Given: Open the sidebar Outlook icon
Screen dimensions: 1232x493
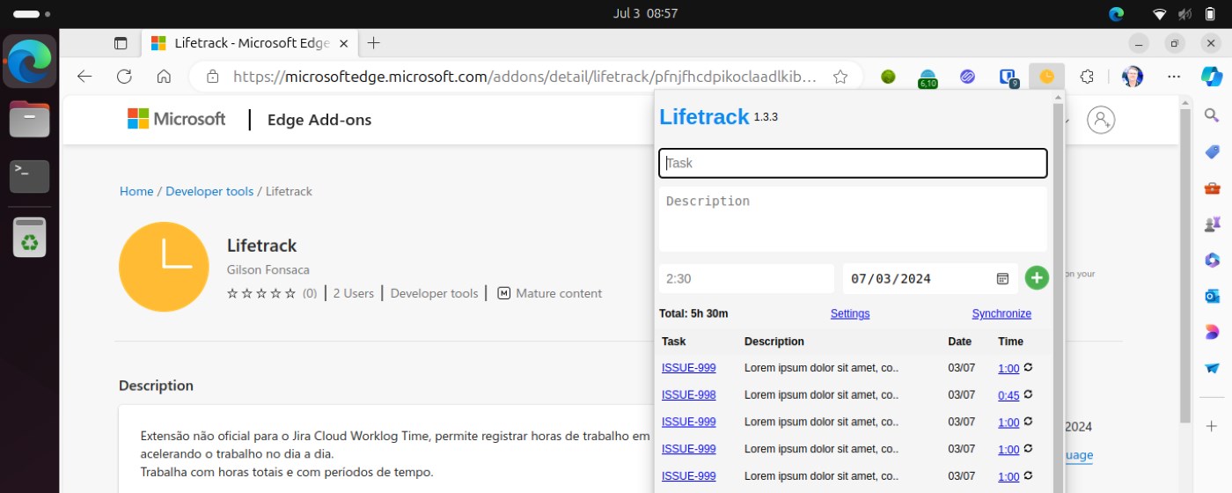Looking at the screenshot, I should 1212,296.
